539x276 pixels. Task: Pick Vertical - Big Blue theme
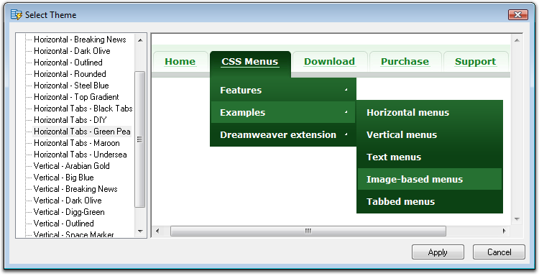tap(63, 178)
